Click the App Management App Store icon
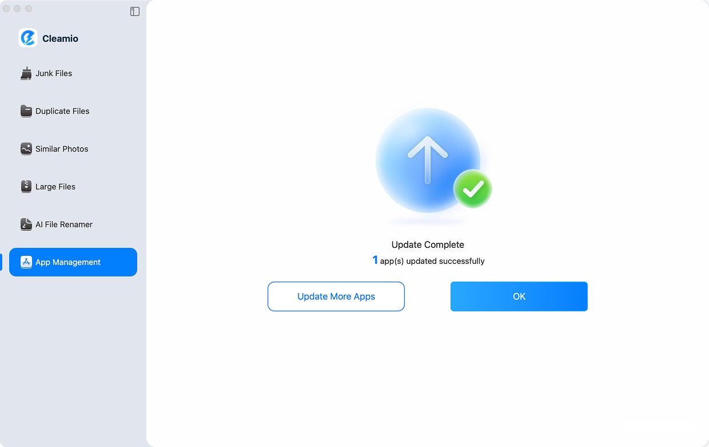The image size is (709, 447). (26, 262)
